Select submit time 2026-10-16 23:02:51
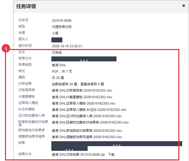This screenshot has height=161, width=189. click(67, 46)
